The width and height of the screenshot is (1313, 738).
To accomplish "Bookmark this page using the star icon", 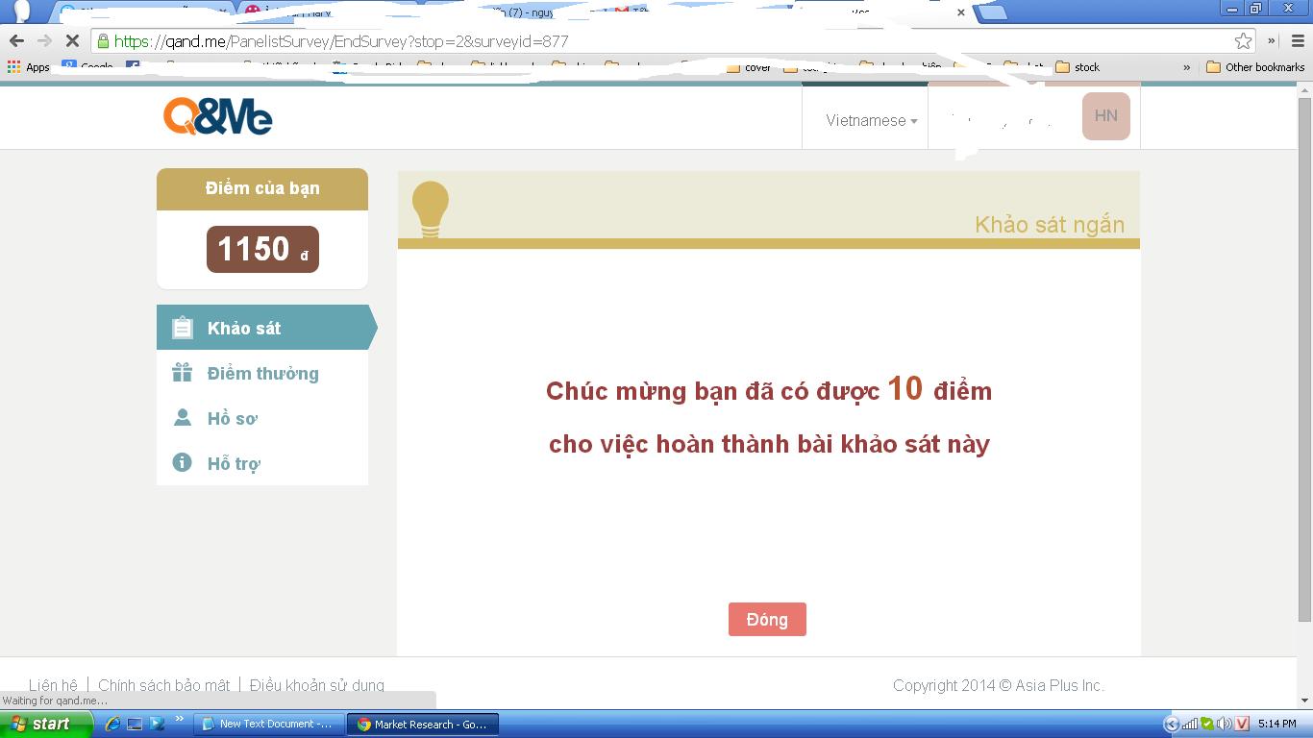I will [1243, 40].
